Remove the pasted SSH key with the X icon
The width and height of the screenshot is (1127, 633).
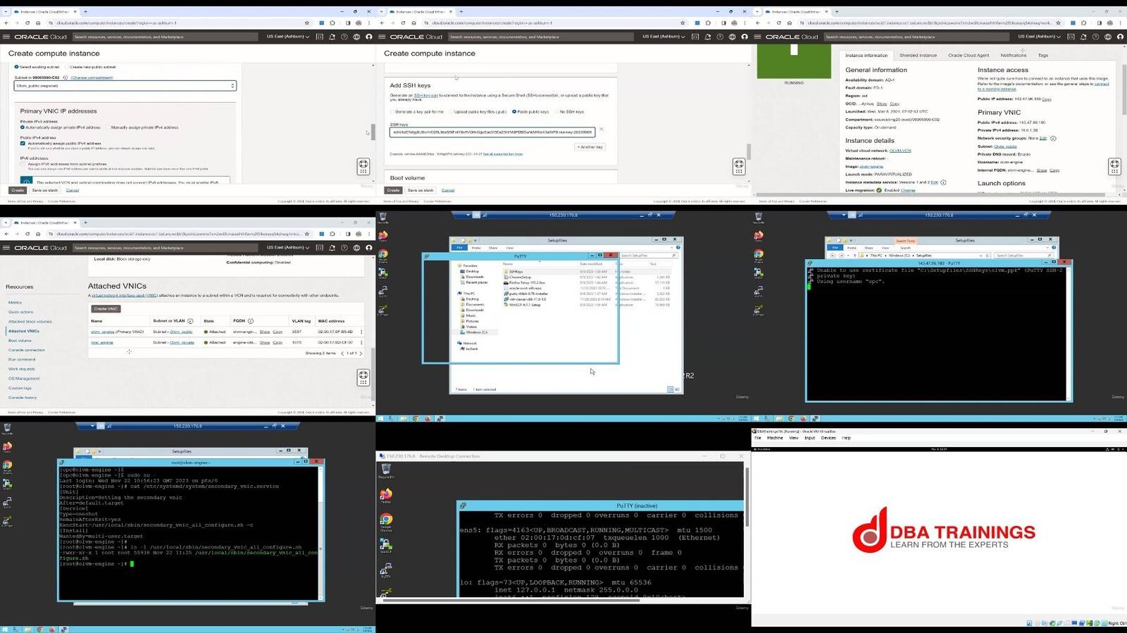coord(601,130)
